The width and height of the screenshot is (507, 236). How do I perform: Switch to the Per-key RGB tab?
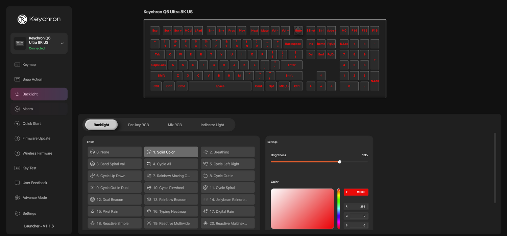138,125
